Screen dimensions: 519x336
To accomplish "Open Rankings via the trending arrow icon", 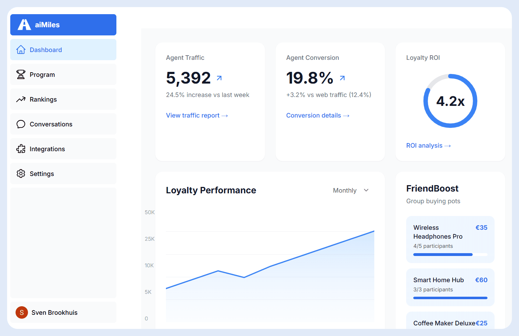I will coord(21,99).
